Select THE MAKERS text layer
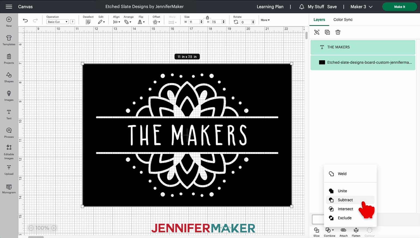This screenshot has width=420, height=238. pos(363,47)
